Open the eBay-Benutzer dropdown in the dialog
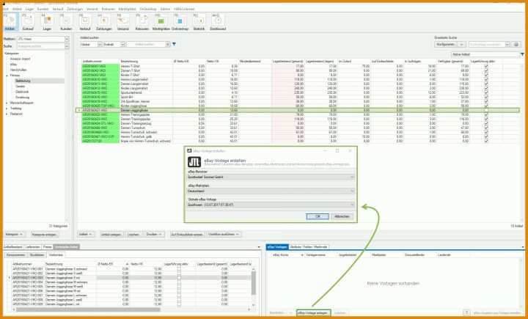 pos(271,177)
